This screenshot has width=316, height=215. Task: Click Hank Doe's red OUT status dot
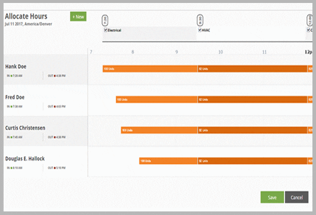(55, 76)
